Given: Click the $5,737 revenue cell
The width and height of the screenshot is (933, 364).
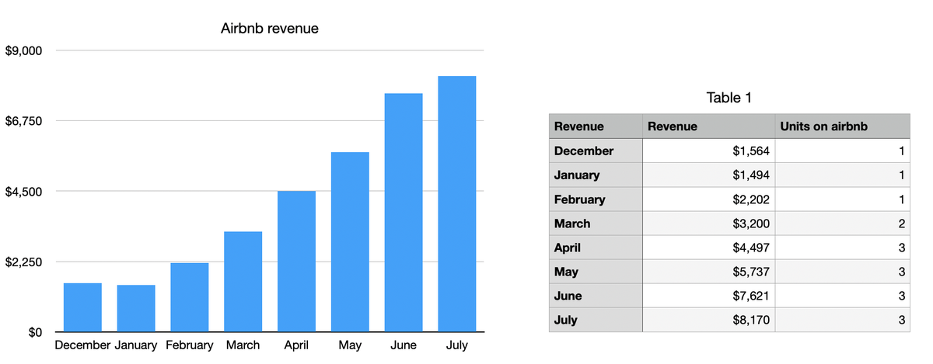Looking at the screenshot, I should coord(709,272).
